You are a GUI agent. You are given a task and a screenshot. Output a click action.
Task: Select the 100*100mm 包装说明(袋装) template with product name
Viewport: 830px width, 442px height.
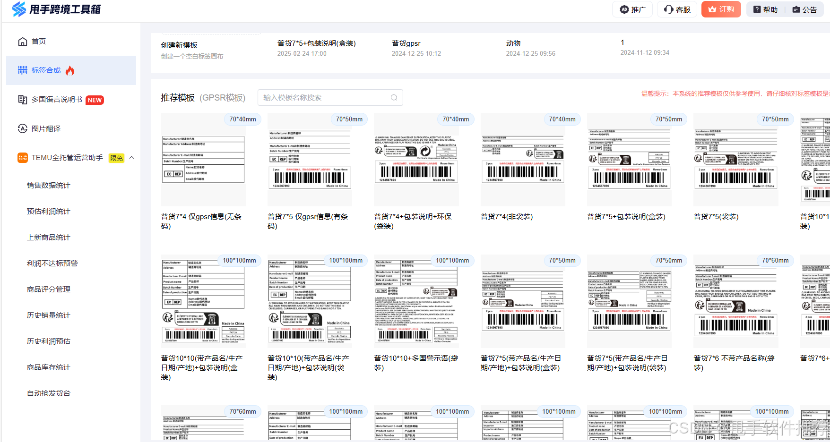tap(310, 301)
